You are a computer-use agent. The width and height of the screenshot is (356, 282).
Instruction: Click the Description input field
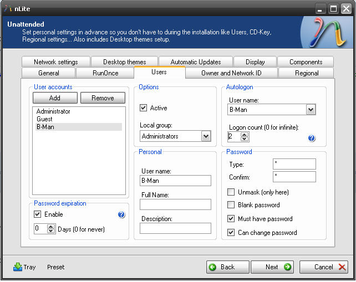click(x=175, y=228)
